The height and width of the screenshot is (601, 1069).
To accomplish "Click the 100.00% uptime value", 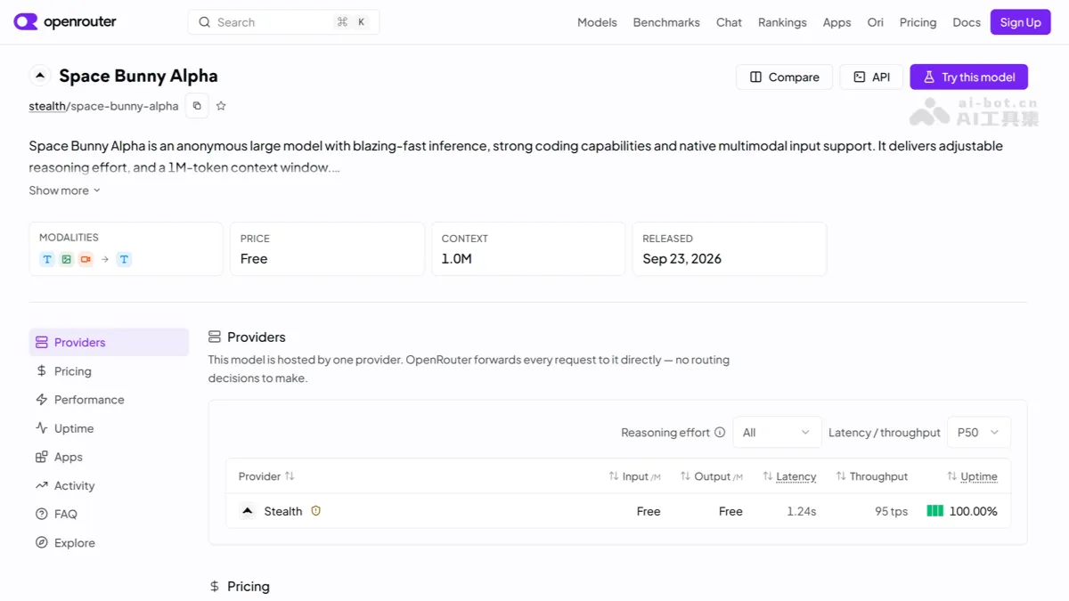I will tap(974, 511).
